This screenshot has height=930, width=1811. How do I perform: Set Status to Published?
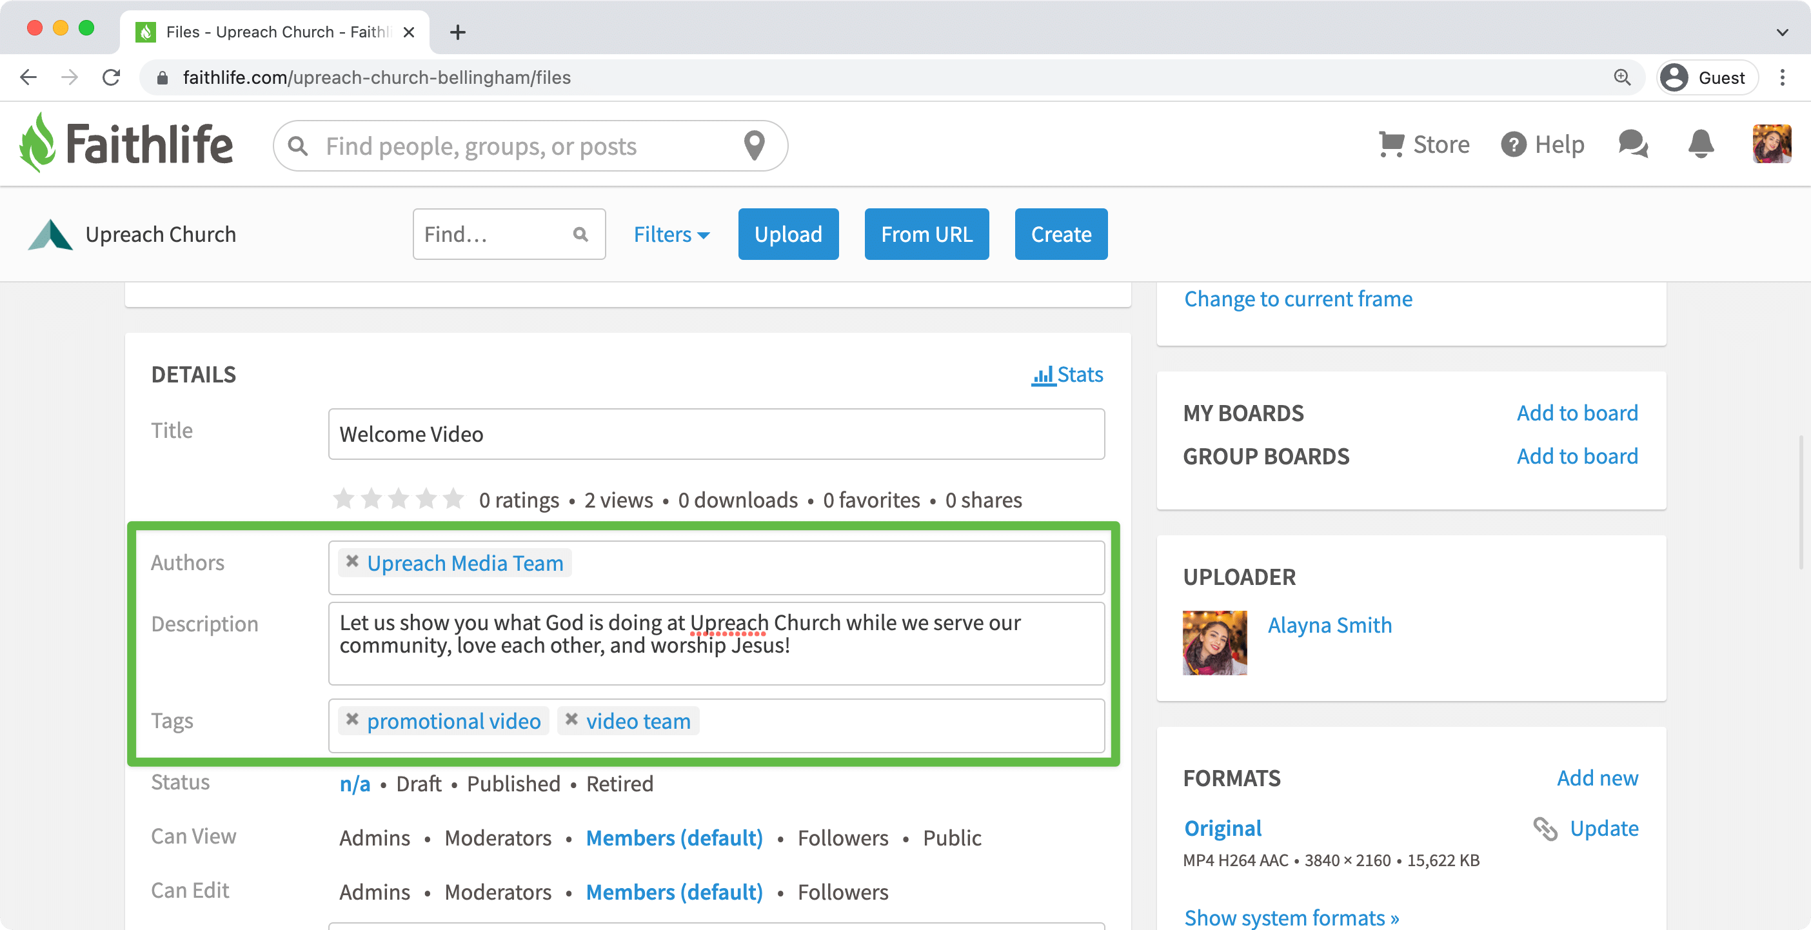[x=514, y=784]
